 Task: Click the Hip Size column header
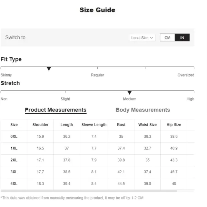tap(174, 125)
